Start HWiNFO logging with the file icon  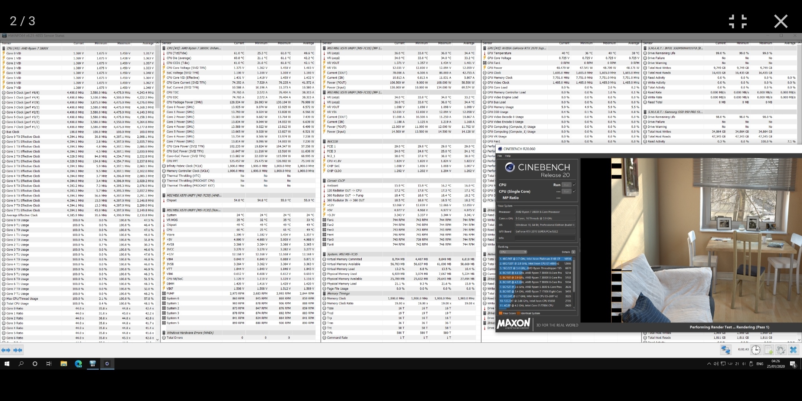pos(768,350)
